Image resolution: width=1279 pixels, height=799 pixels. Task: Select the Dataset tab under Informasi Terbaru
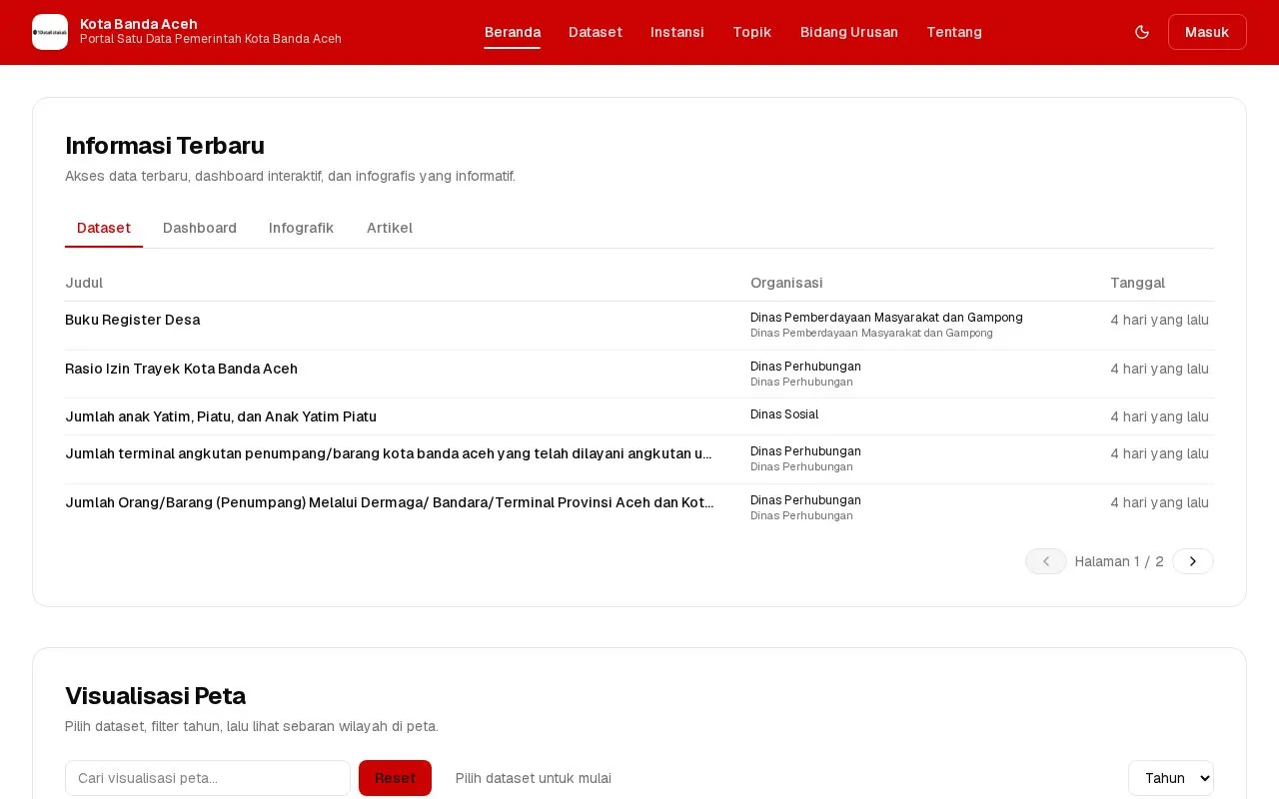coord(104,228)
